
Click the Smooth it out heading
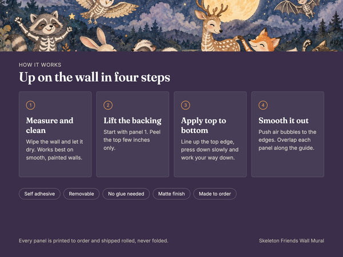point(284,121)
